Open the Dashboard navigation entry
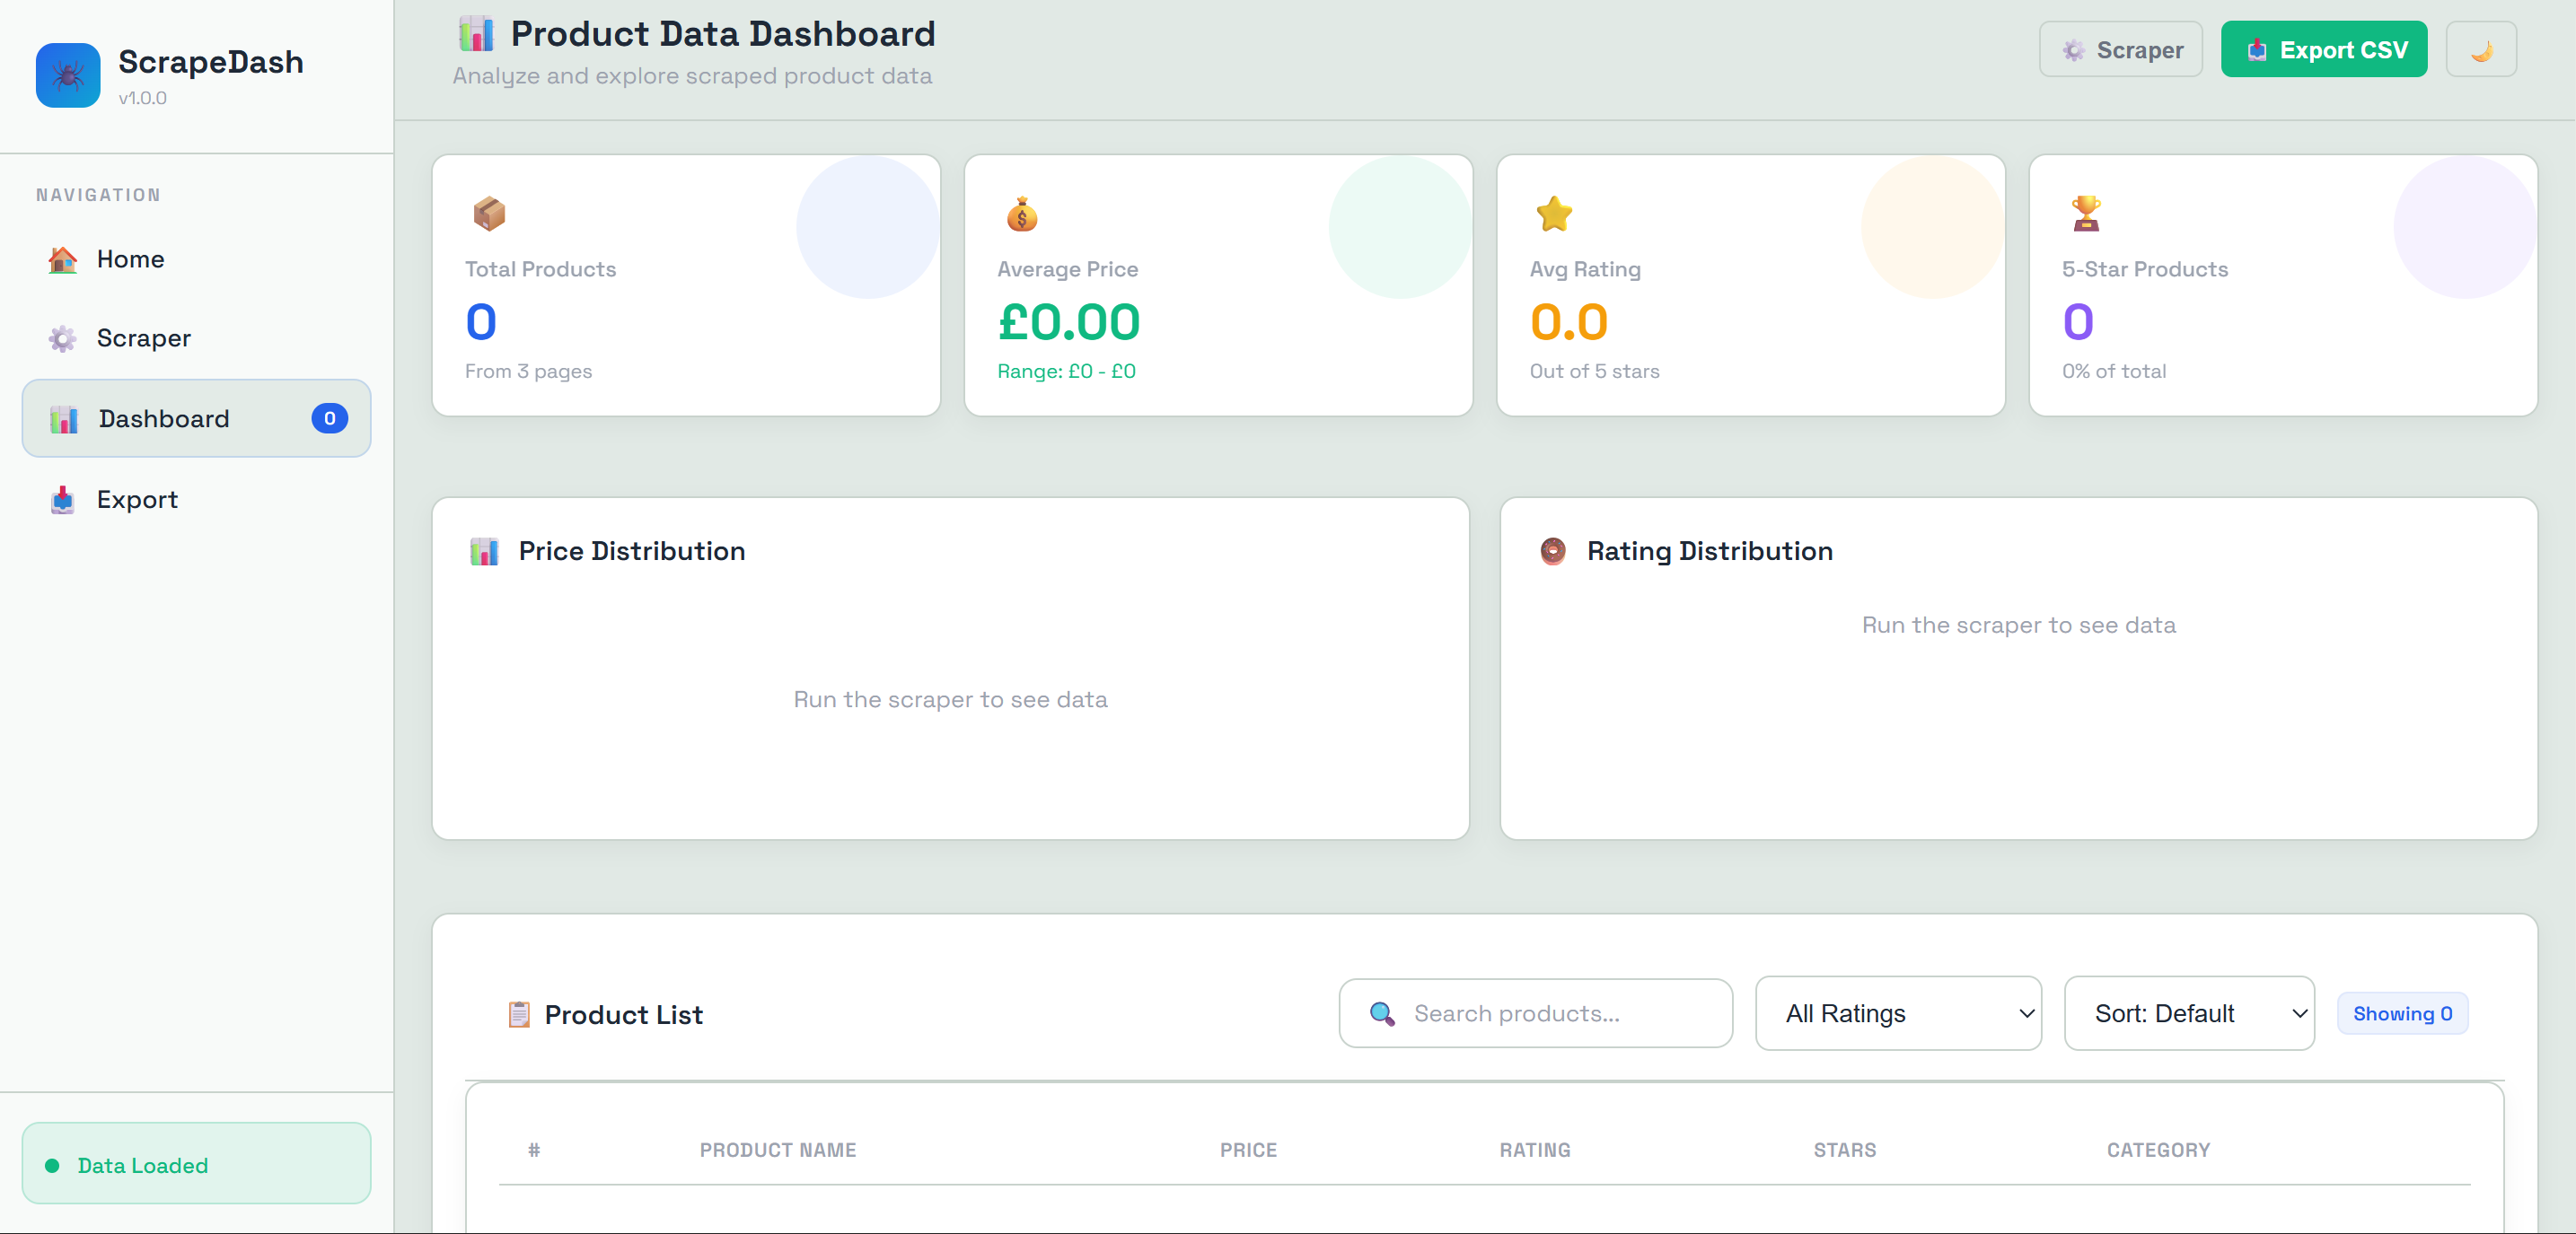2576x1234 pixels. (x=164, y=418)
